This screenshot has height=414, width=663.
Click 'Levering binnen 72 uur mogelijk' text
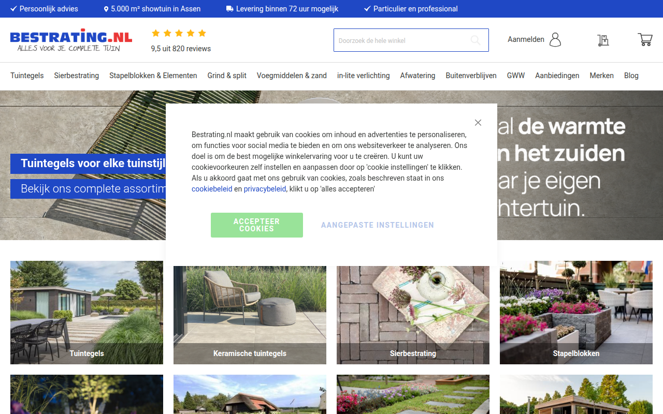pos(287,9)
